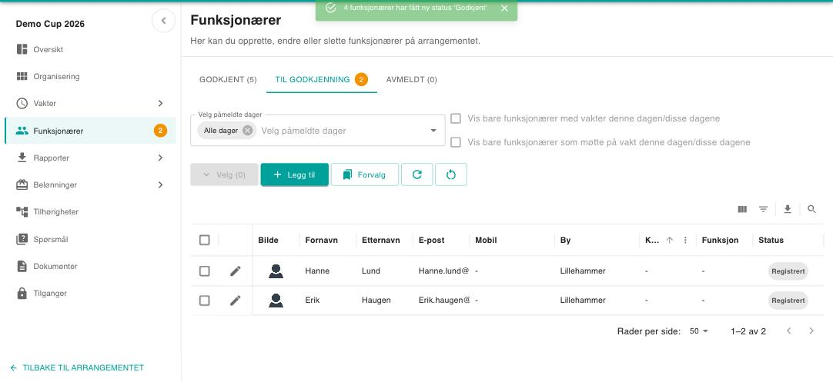Click the orange badge on Til godkjenning tab
Viewport: 833px width, 382px height.
point(361,80)
